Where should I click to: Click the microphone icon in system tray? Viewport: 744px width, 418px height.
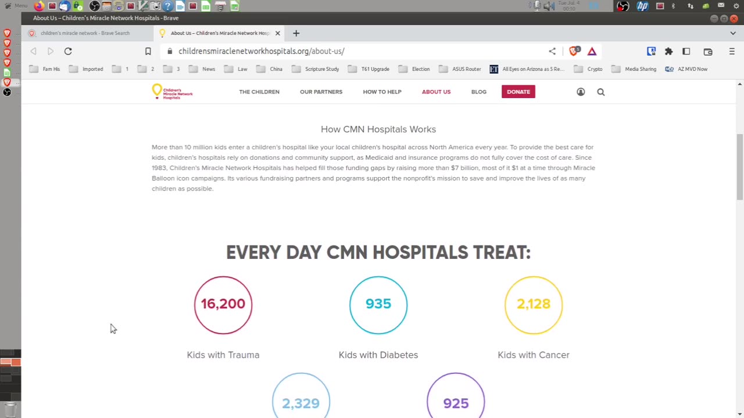(x=536, y=6)
